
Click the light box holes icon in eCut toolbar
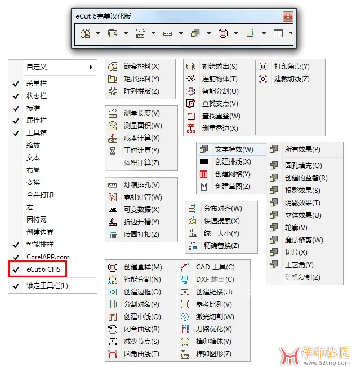(x=168, y=34)
